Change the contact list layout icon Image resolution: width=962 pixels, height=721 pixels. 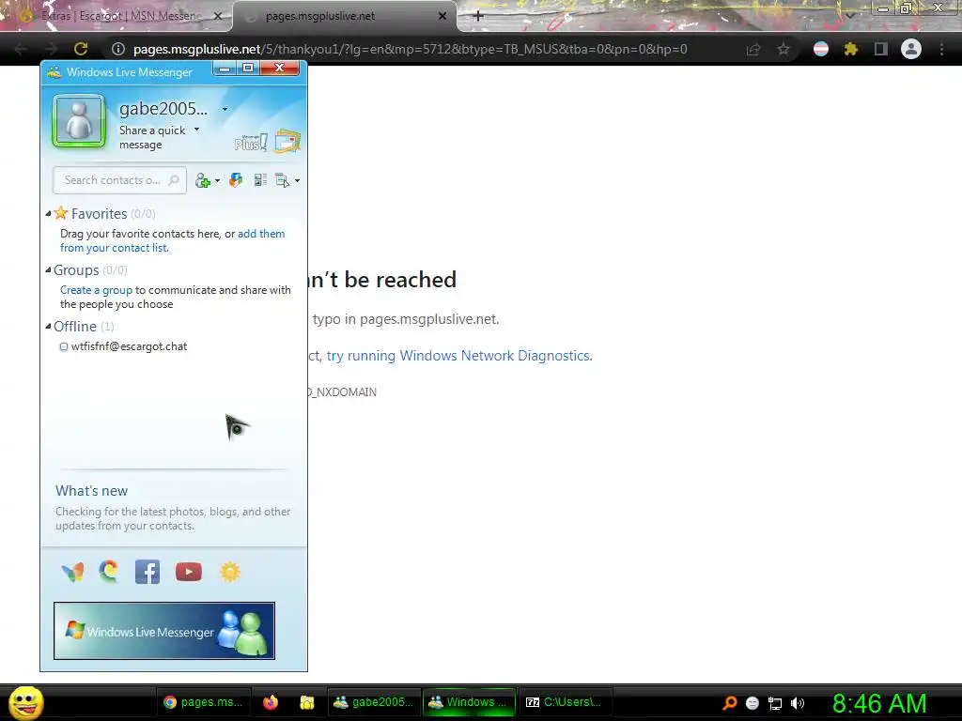[260, 180]
